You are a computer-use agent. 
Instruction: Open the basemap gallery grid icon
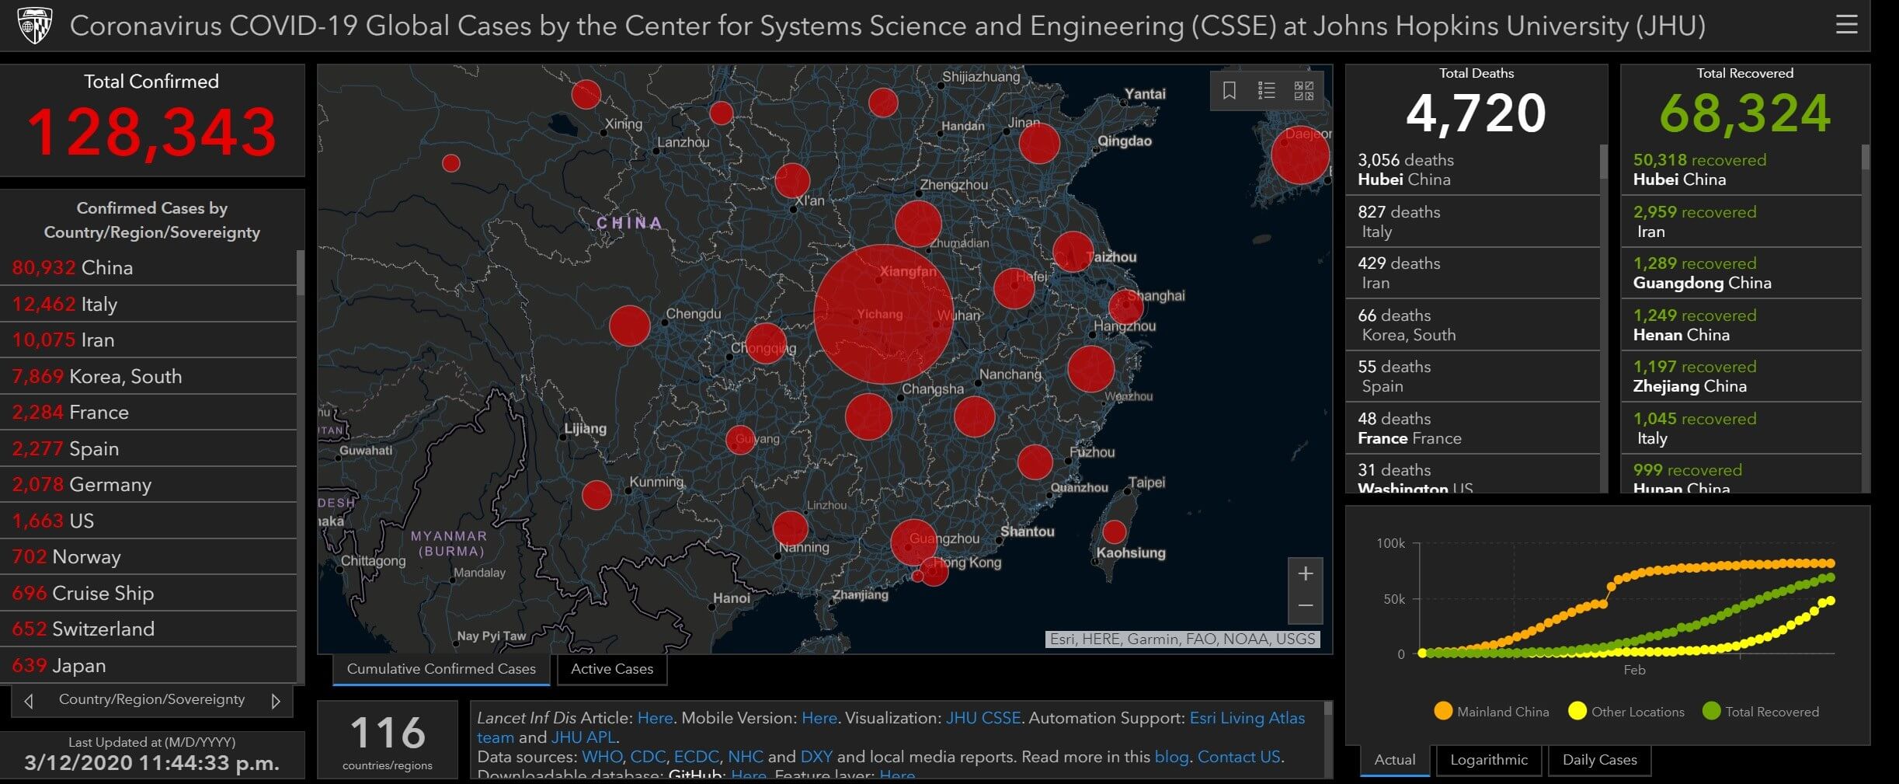(1303, 91)
